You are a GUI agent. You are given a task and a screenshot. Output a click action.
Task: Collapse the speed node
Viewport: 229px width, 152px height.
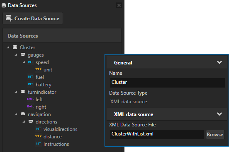[x=24, y=62]
